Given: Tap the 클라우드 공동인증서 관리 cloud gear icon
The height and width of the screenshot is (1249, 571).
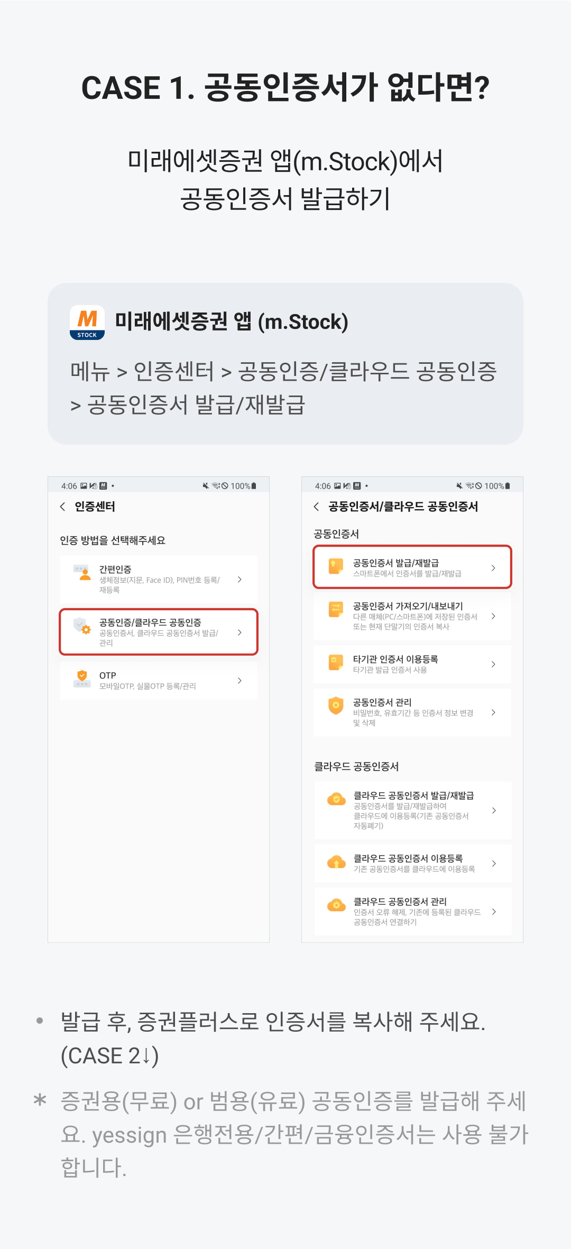Looking at the screenshot, I should [x=336, y=905].
